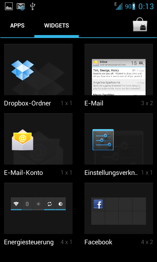Select the WIDGETS tab

[x=57, y=26]
